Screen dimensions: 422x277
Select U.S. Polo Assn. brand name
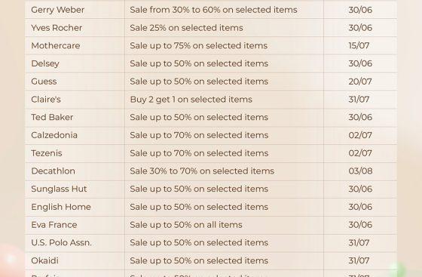click(x=61, y=242)
